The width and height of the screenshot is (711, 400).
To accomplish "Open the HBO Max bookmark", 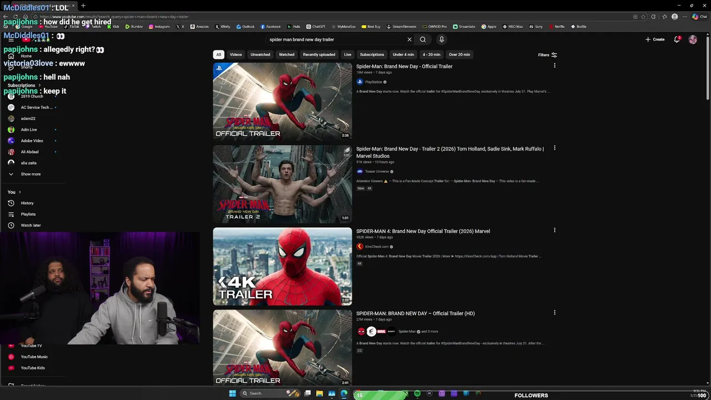I will tap(513, 27).
